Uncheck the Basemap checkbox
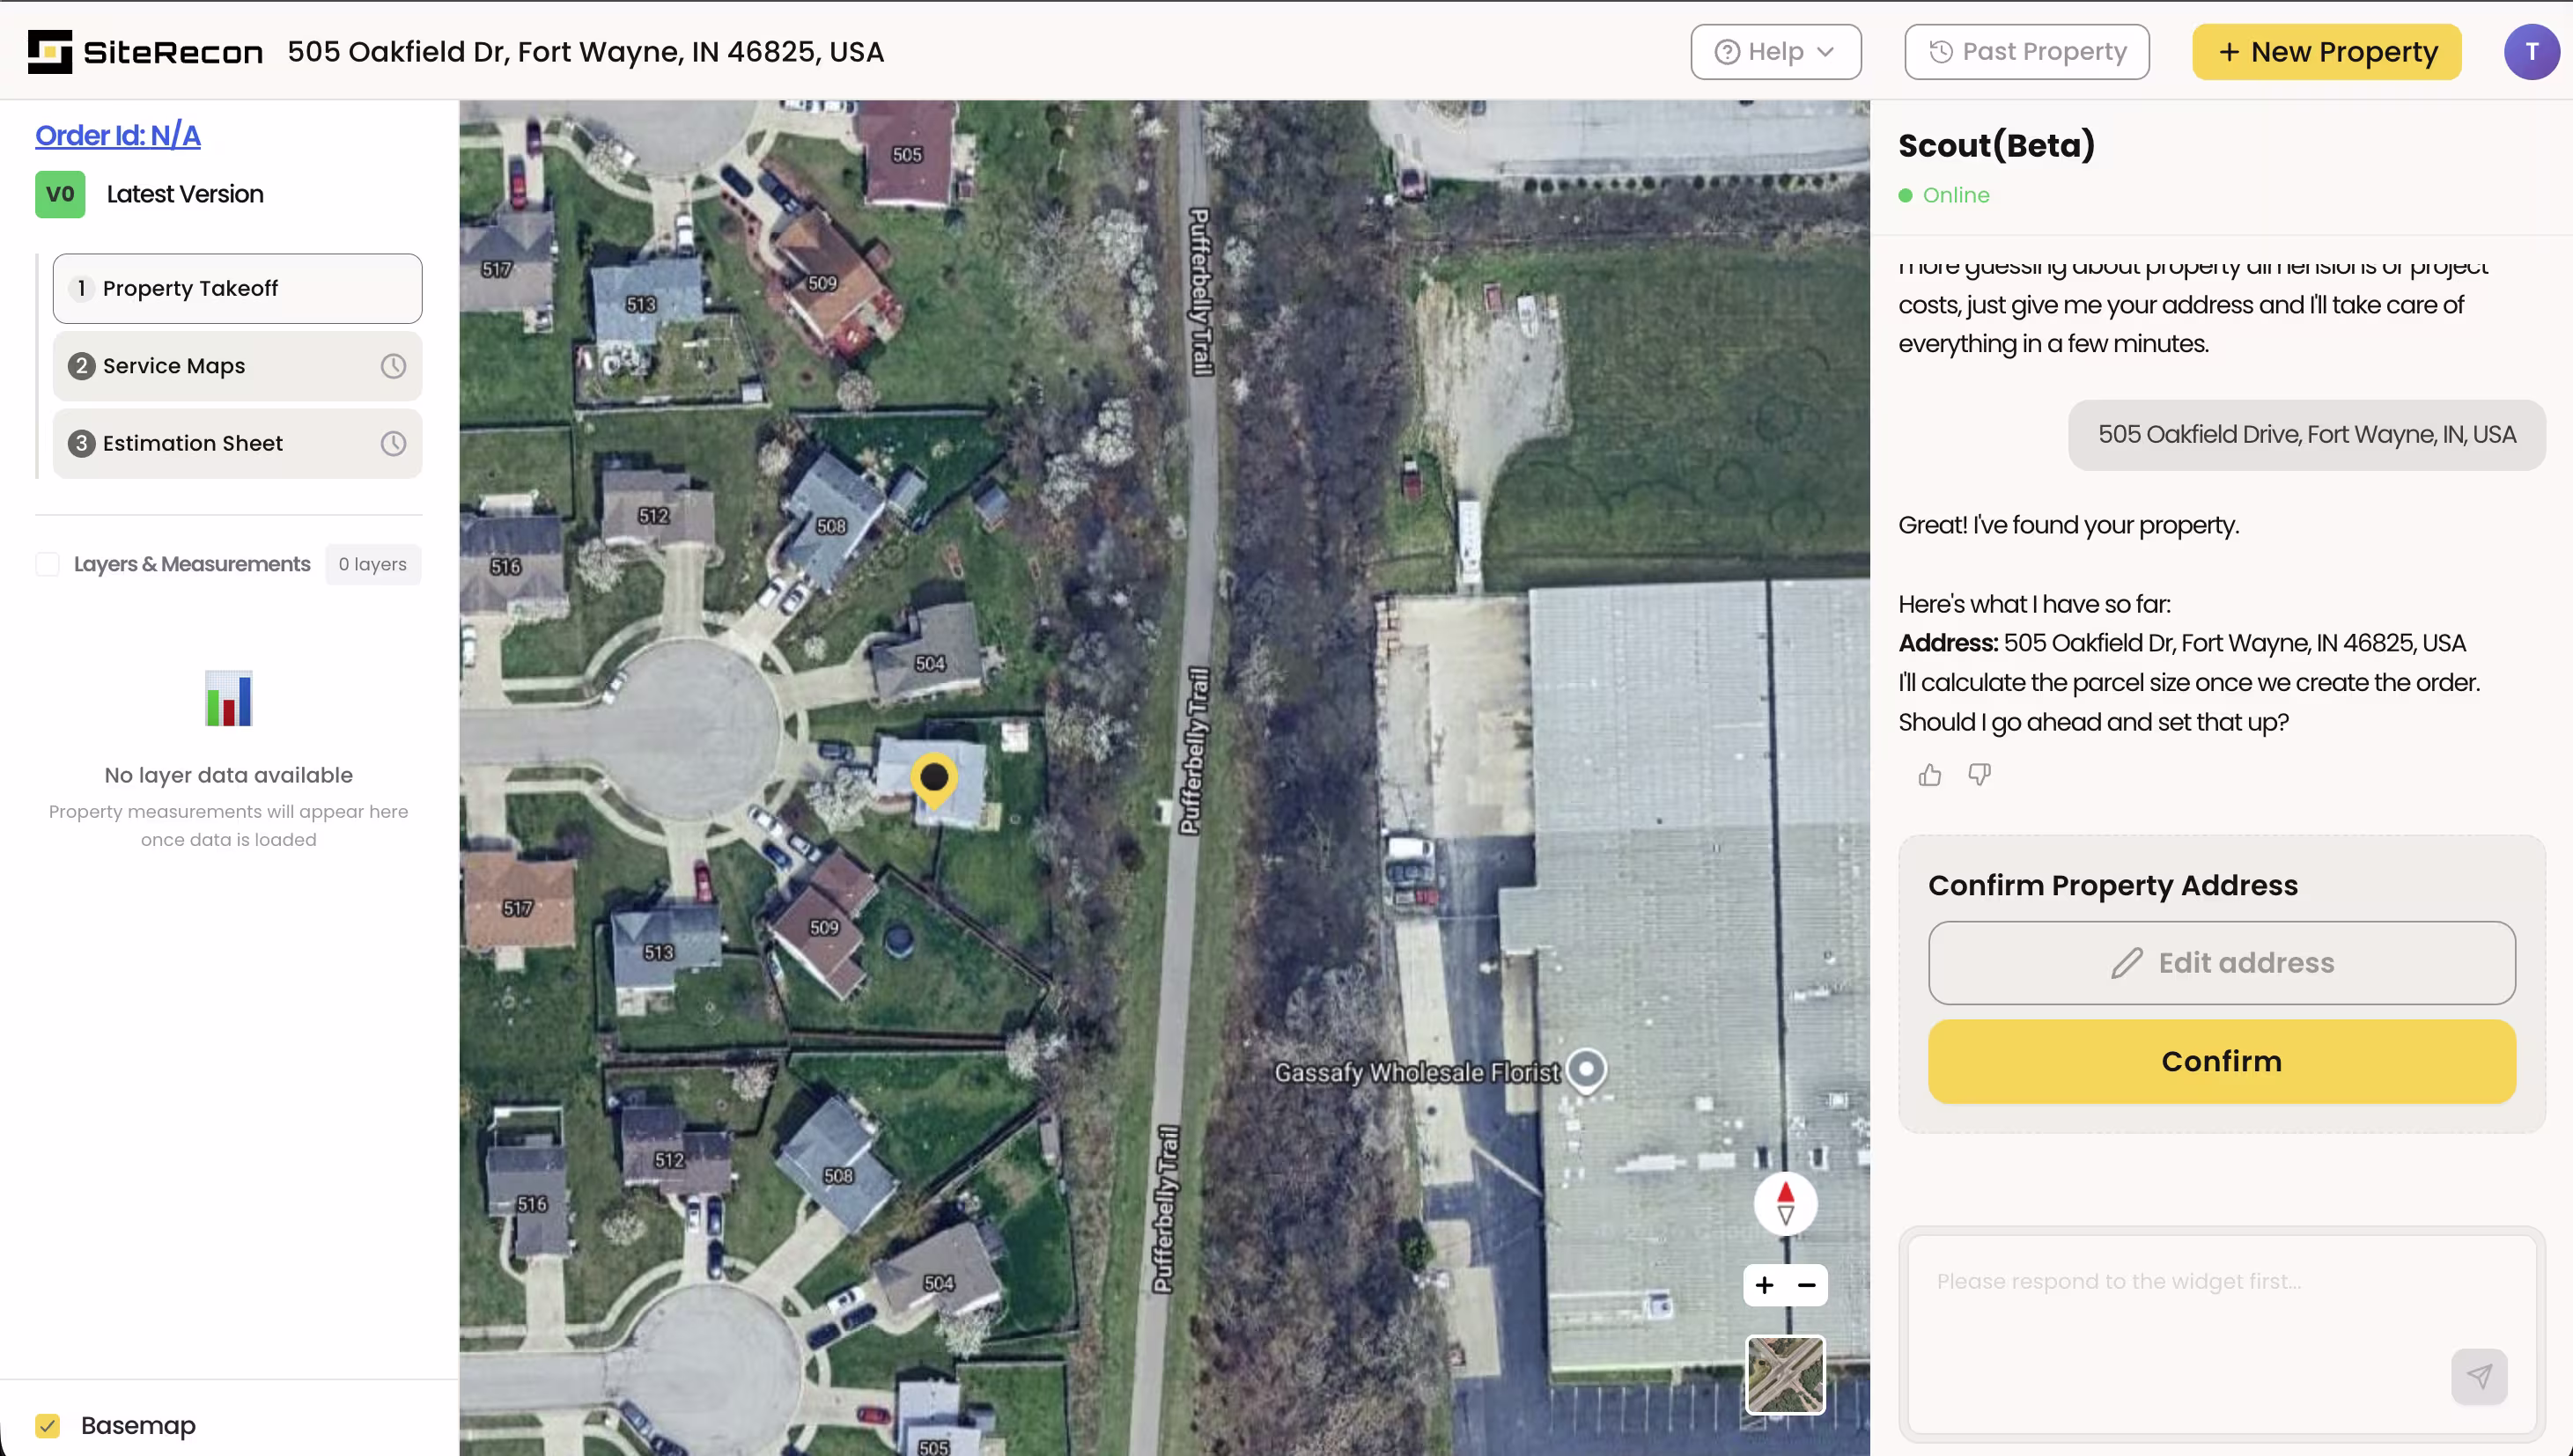Image resolution: width=2573 pixels, height=1456 pixels. point(48,1425)
